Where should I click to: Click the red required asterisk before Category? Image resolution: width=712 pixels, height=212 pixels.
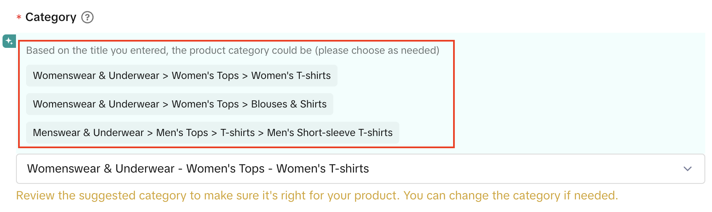click(x=19, y=18)
